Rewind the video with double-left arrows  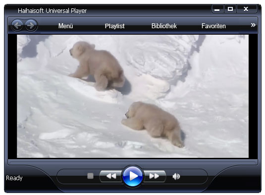[x=111, y=176]
